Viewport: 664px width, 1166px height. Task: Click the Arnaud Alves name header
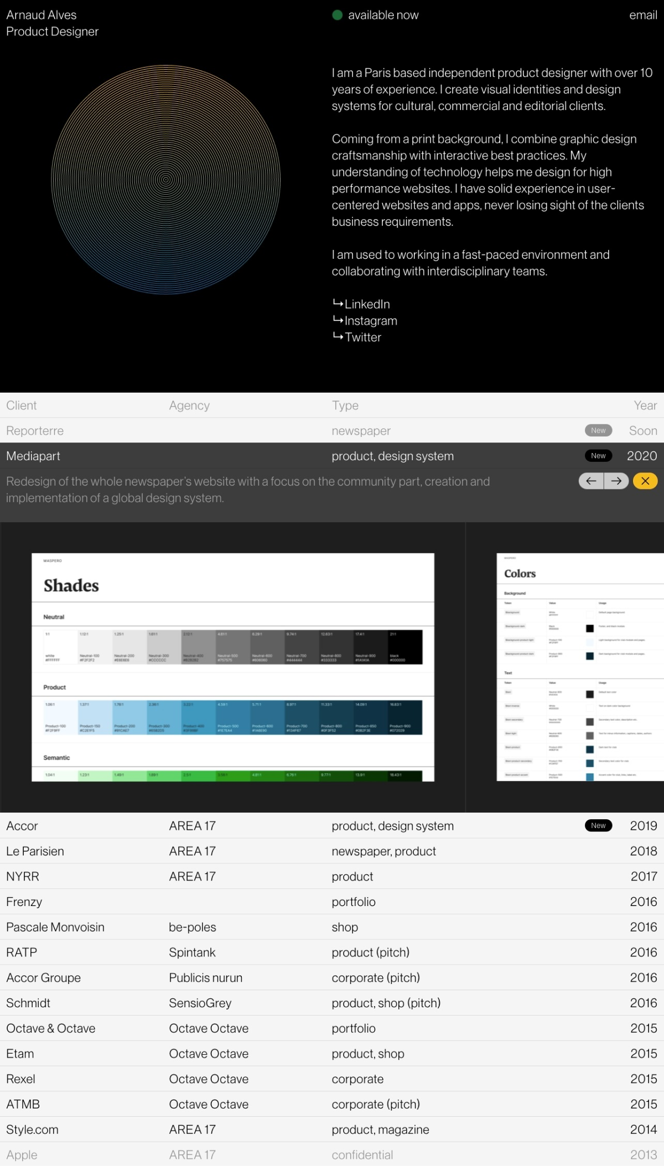tap(41, 15)
